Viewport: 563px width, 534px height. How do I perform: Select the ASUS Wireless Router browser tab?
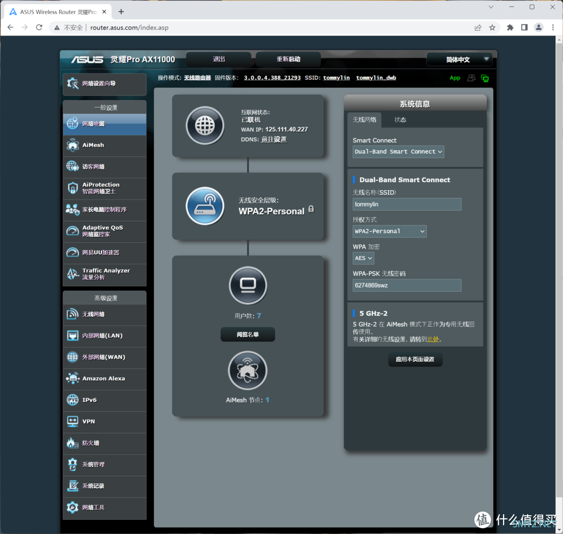click(x=58, y=12)
